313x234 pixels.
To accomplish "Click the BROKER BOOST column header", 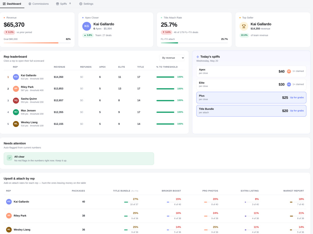I will click(x=171, y=191).
